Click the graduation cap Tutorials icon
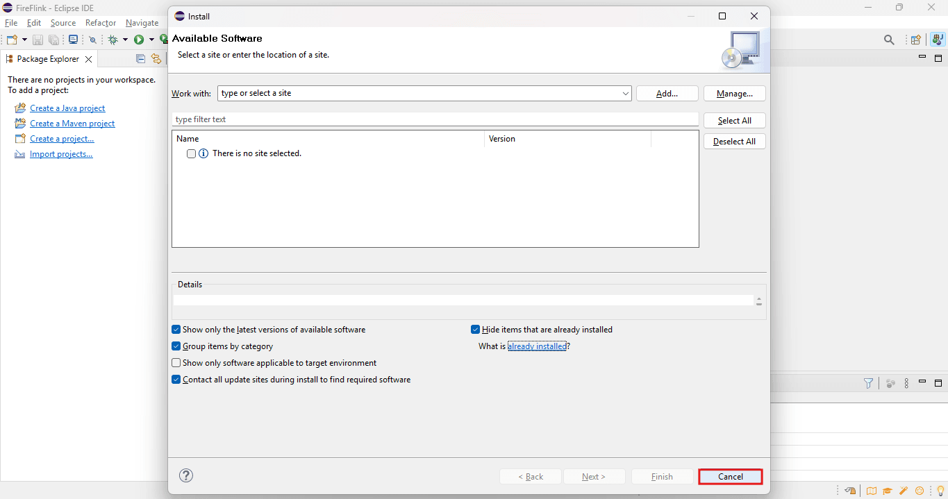This screenshot has height=499, width=948. click(887, 491)
